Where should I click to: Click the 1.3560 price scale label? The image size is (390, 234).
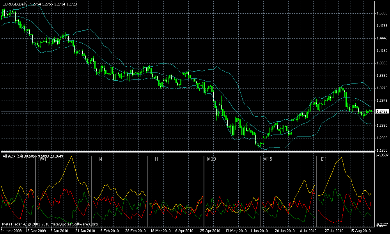point(382,76)
